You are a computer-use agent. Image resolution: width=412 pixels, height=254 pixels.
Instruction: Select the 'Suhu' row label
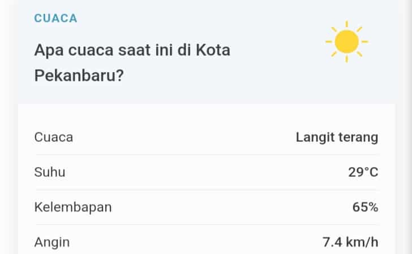click(x=50, y=172)
